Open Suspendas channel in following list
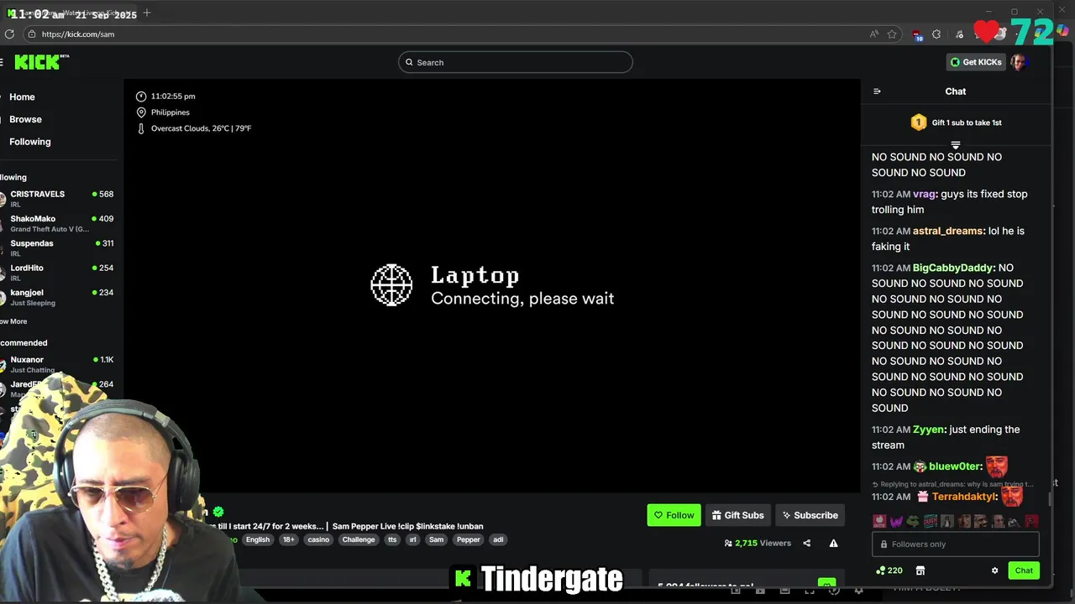 point(58,247)
